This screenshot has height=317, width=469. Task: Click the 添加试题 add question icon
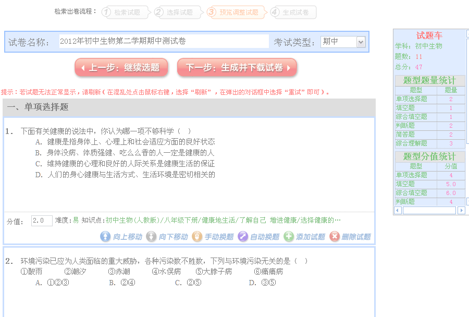pyautogui.click(x=289, y=237)
